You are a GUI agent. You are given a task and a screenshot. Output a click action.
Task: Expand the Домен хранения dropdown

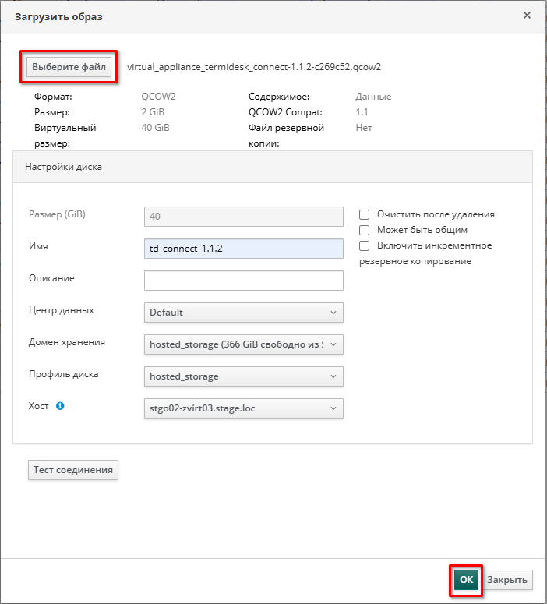click(243, 344)
